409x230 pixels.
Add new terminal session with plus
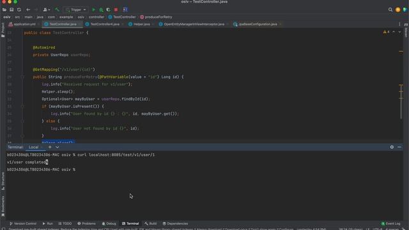(50, 148)
